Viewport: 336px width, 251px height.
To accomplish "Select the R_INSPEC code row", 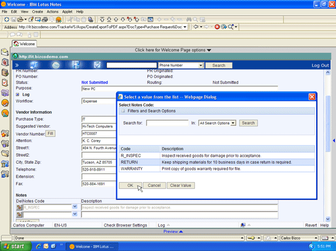I will pyautogui.click(x=217, y=155).
